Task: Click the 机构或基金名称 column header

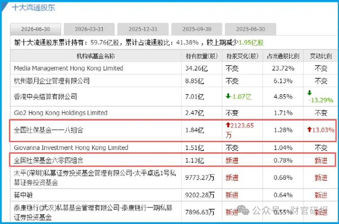Action: coord(96,56)
